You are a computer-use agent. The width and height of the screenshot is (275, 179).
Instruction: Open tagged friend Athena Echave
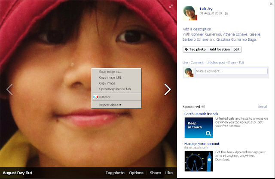235,34
